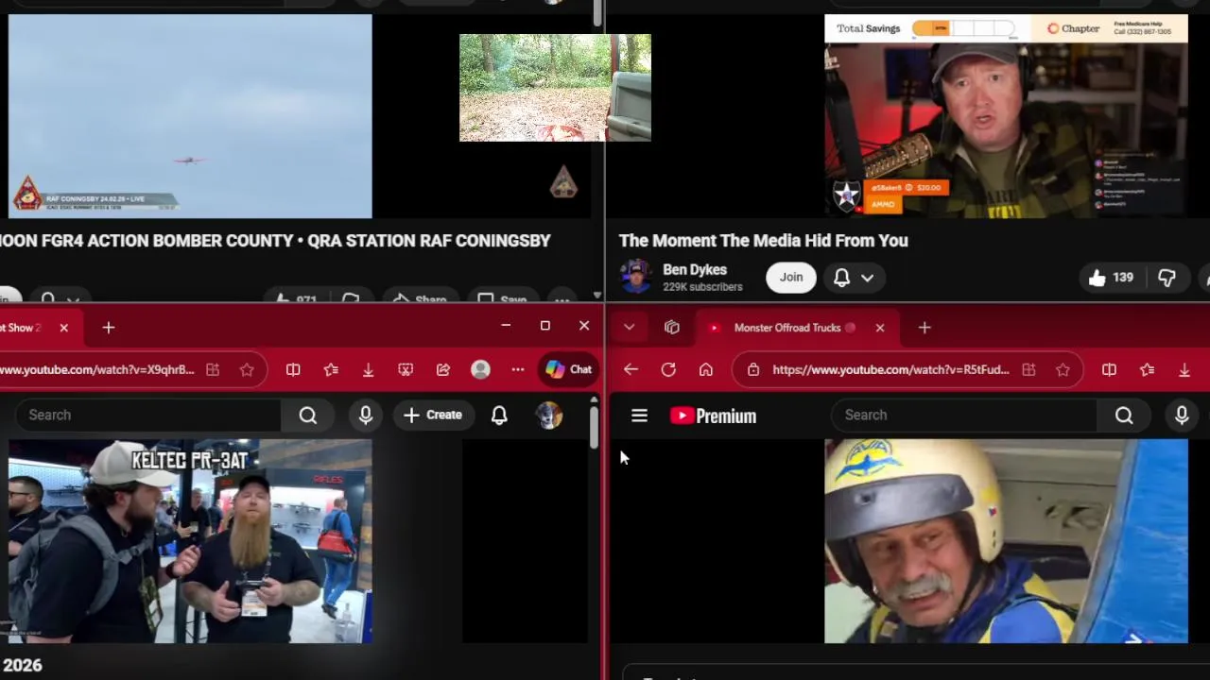Click the Ben Dykes video player
The image size is (1210, 680).
1006,116
